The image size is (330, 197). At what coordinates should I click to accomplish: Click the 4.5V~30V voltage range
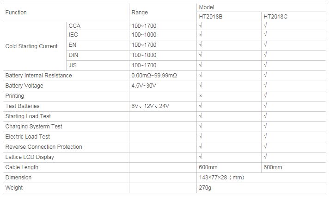tap(145, 86)
